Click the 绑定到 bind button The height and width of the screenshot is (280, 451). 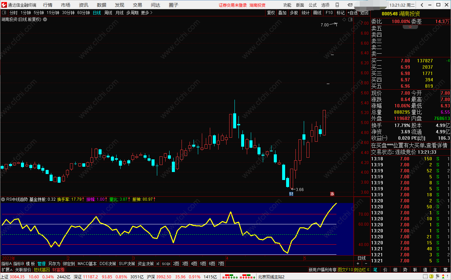69,263
